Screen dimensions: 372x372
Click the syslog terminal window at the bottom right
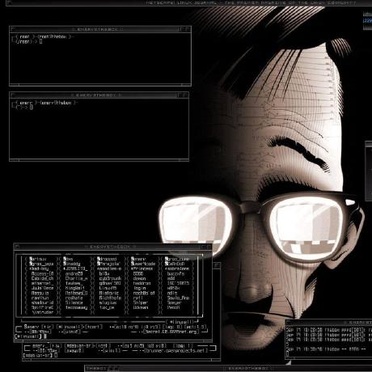328,340
